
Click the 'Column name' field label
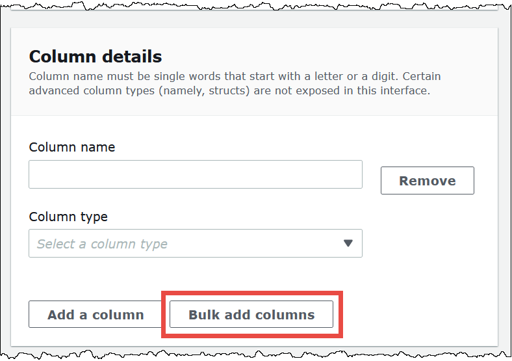click(x=72, y=147)
